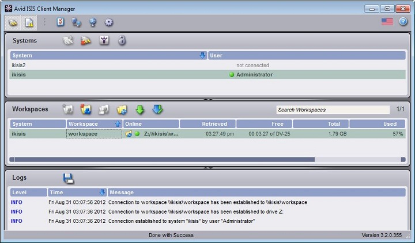Click the Total column header
This screenshot has width=415, height=243.
[x=321, y=124]
